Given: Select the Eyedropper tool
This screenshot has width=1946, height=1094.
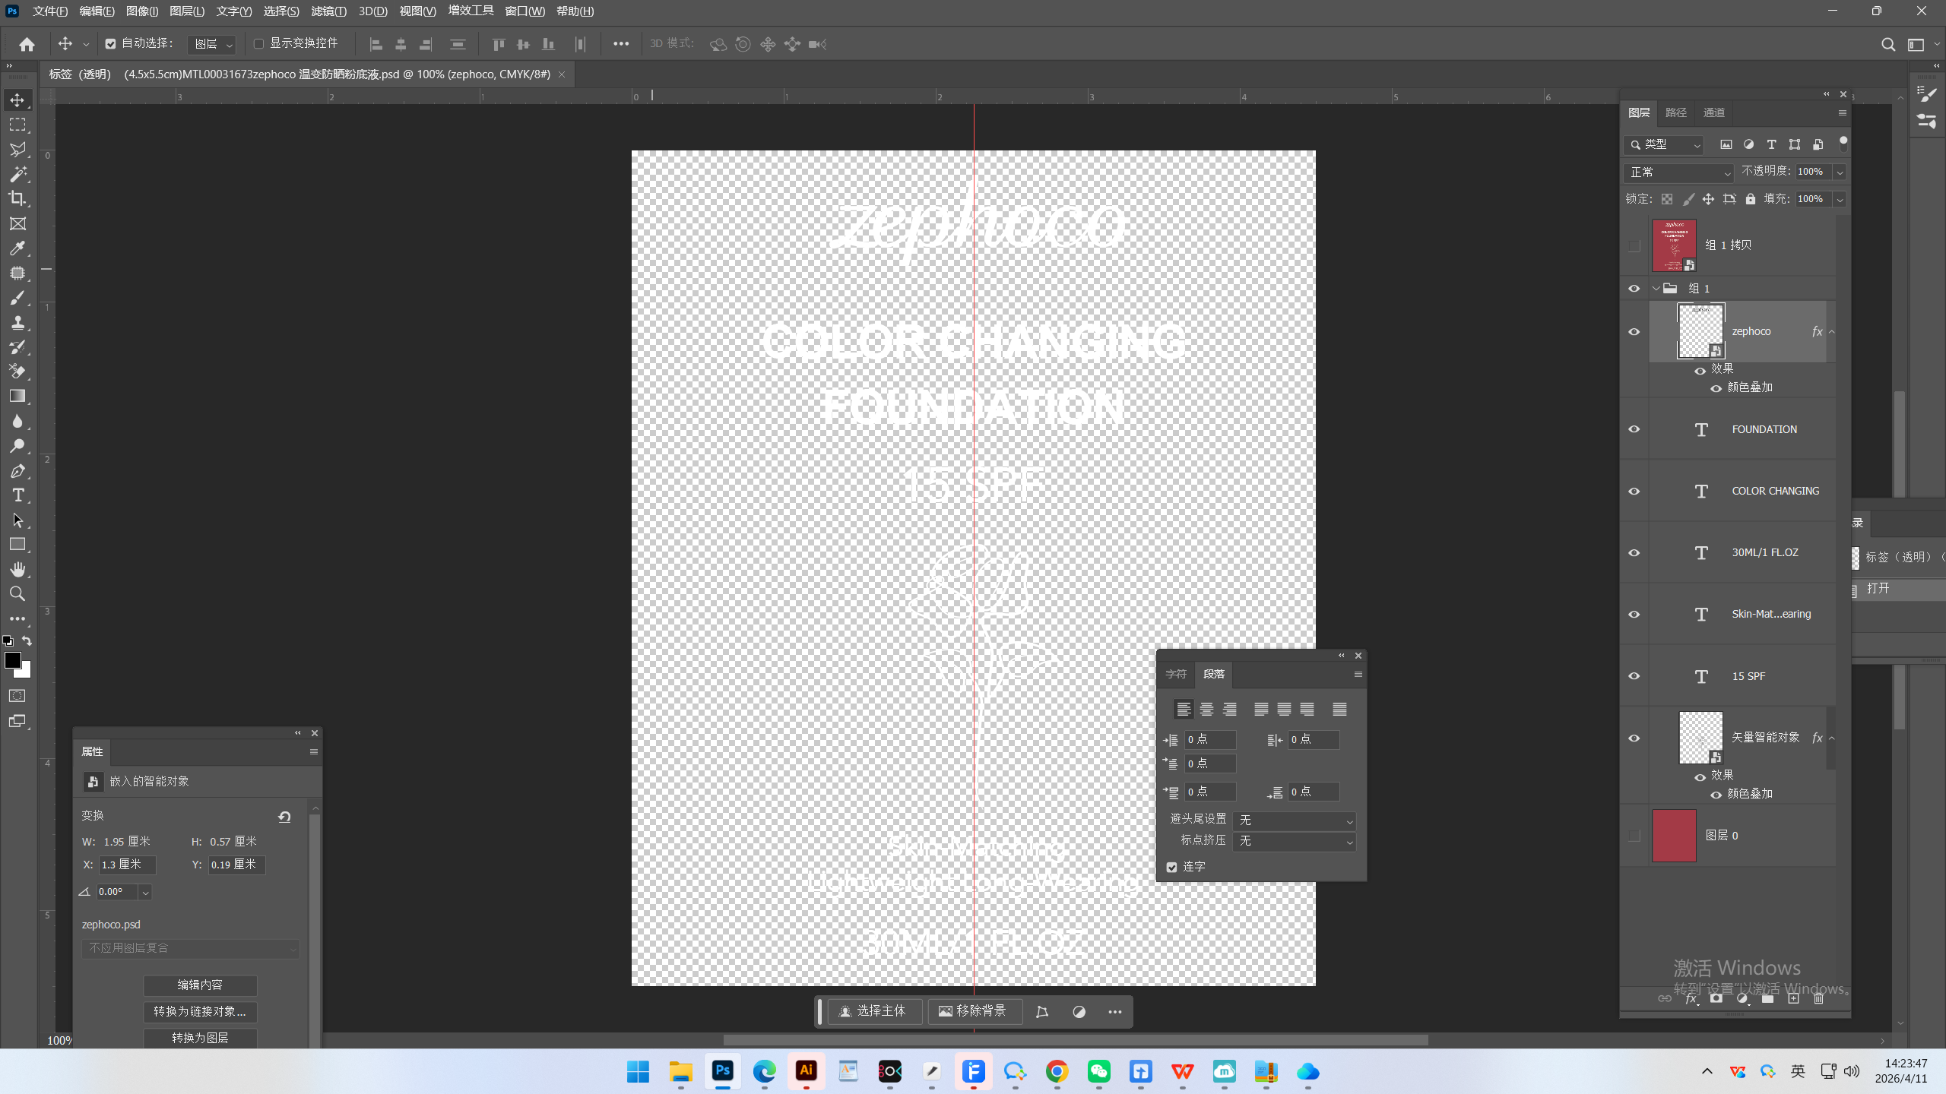Looking at the screenshot, I should click(17, 248).
